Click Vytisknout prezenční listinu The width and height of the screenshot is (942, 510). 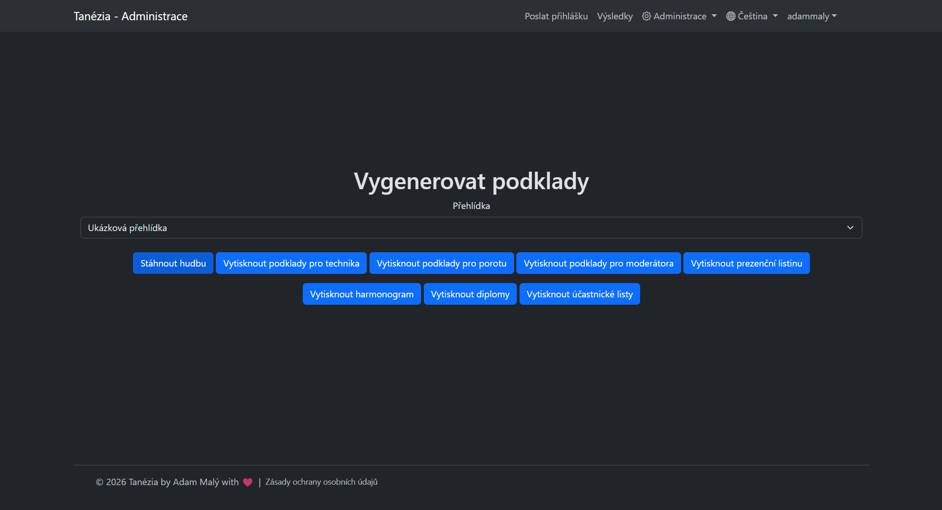(x=746, y=263)
